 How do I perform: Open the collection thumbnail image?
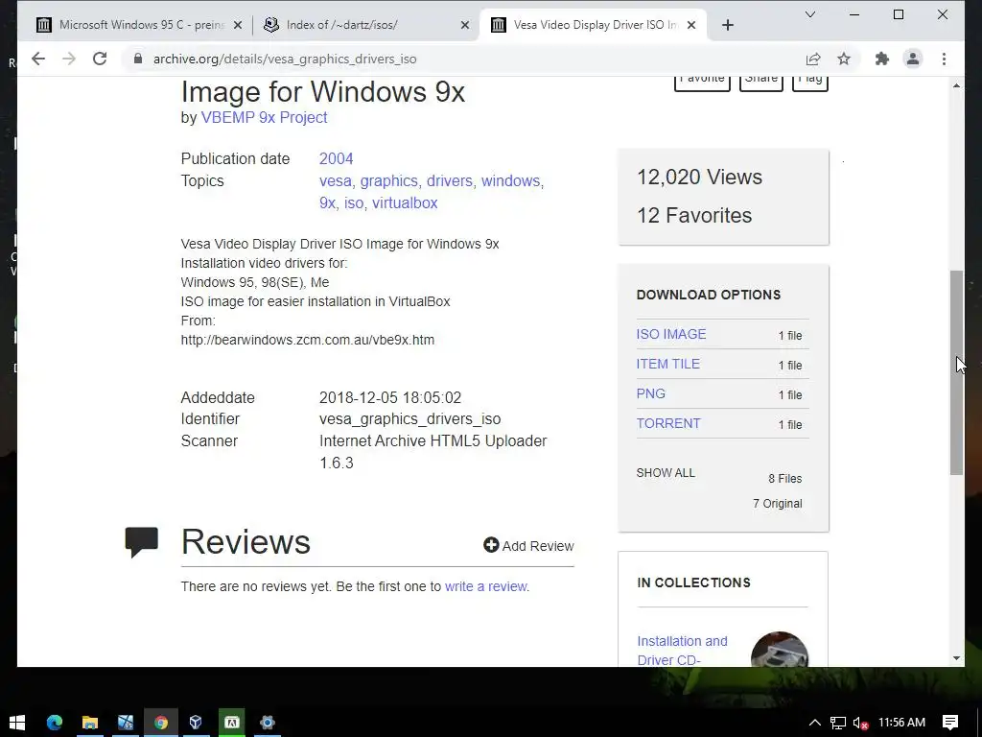(779, 650)
